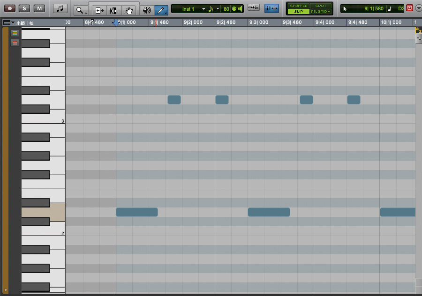Click the MIDI connector icon beside velocity 80

click(x=234, y=9)
